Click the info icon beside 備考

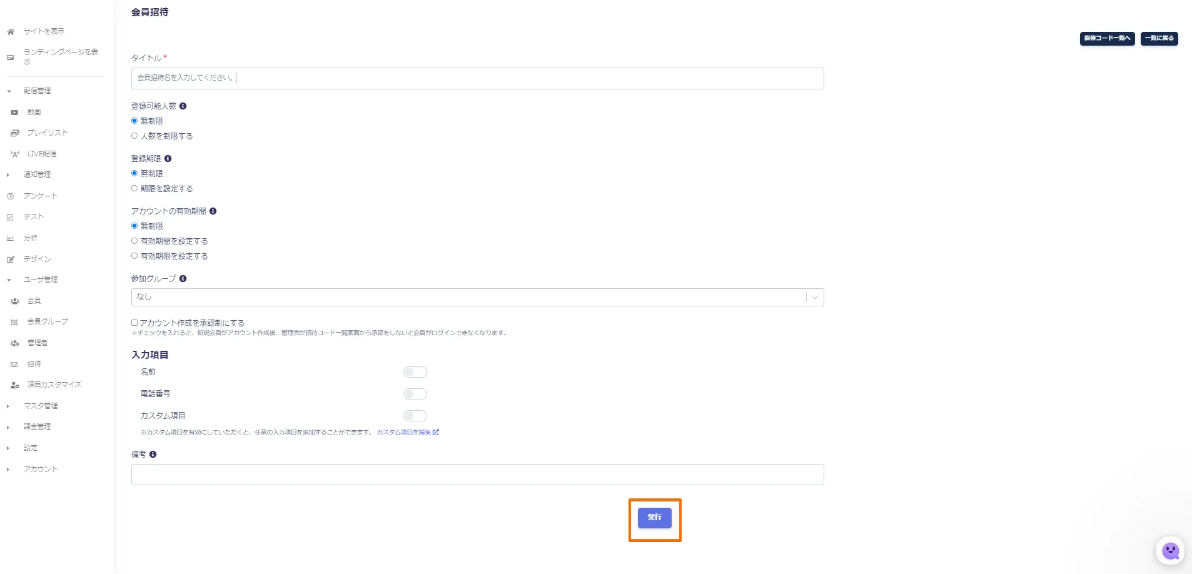click(x=153, y=455)
